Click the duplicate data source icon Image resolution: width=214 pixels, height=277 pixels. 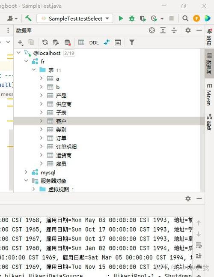(x=31, y=42)
